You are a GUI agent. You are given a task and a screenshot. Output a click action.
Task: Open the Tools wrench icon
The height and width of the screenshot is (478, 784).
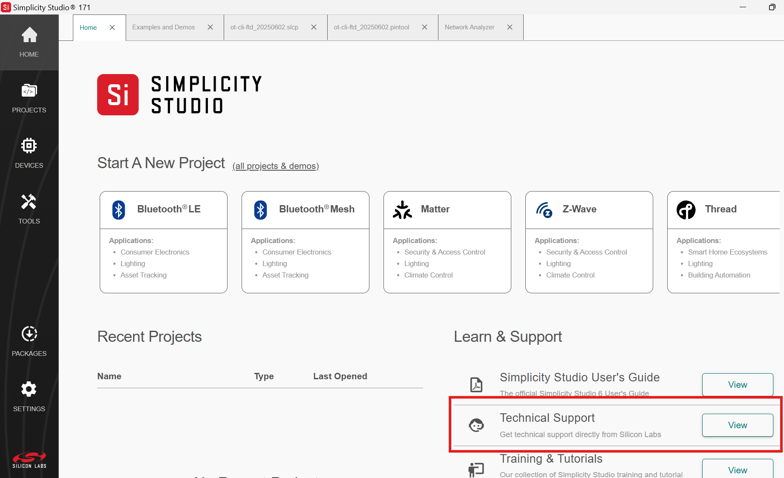pyautogui.click(x=29, y=202)
